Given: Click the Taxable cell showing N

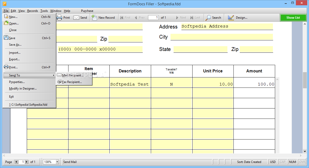Looking at the screenshot, I should pyautogui.click(x=172, y=82).
